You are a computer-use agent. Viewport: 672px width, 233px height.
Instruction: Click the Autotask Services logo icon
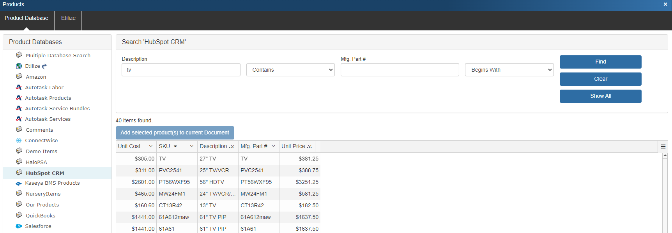tap(19, 119)
